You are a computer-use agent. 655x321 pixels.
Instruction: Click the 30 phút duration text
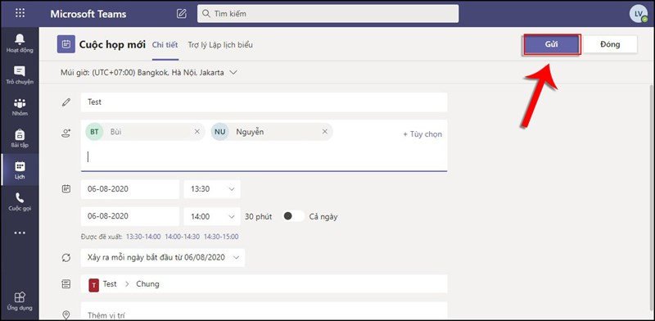(258, 216)
